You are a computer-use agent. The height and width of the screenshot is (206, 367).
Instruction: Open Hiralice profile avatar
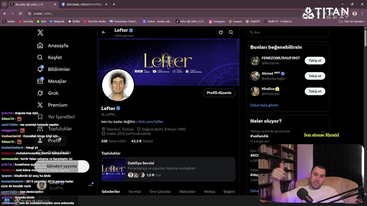click(255, 91)
